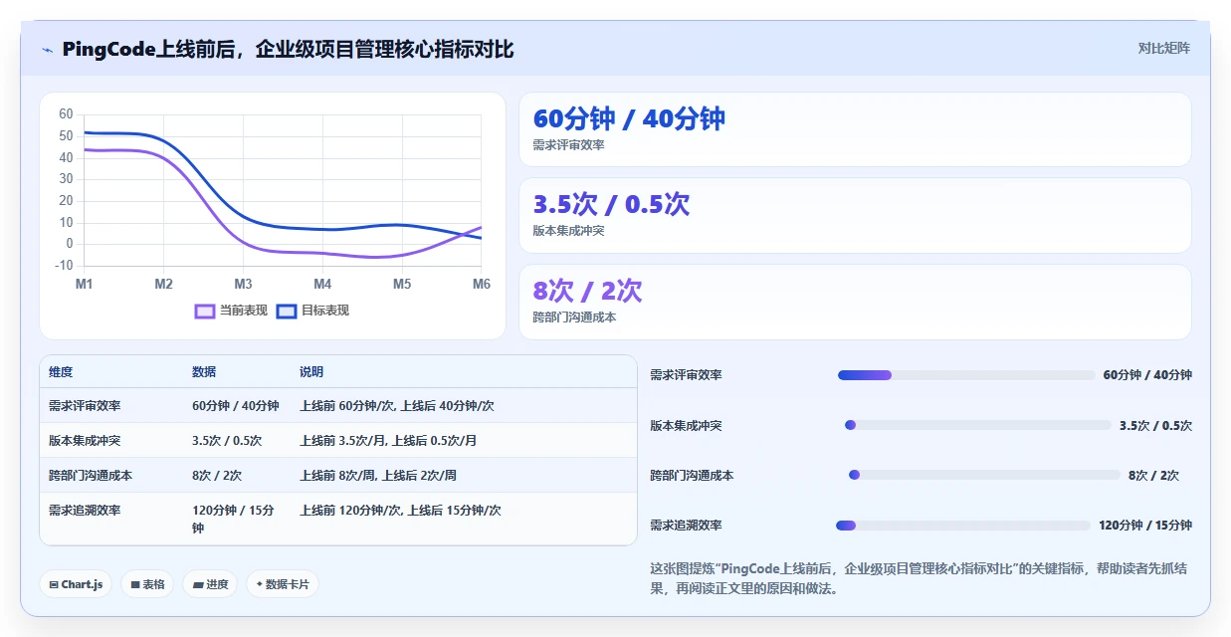Click the M6 axis label on the chart
Screen dimensions: 1231x637
click(x=482, y=284)
